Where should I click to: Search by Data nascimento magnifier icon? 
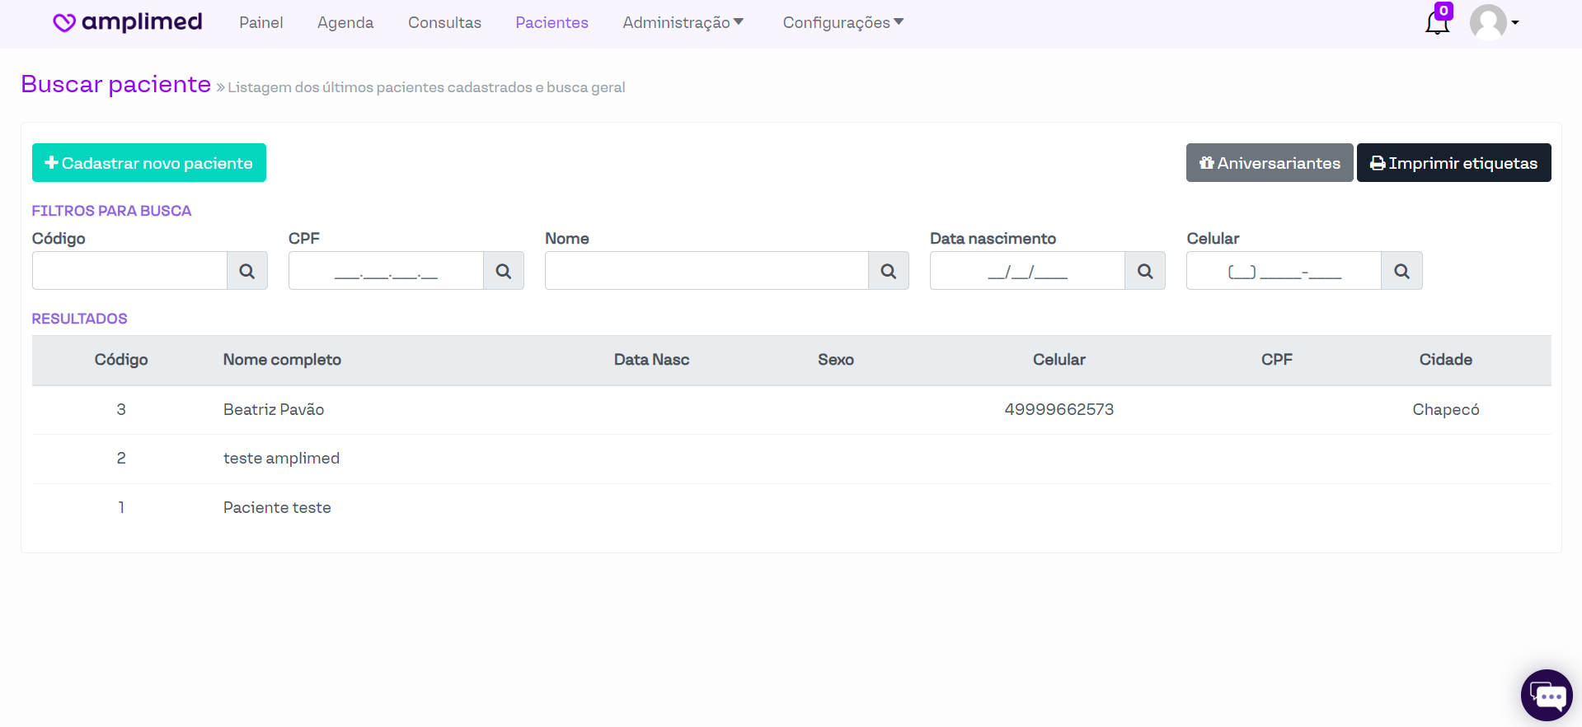point(1144,271)
